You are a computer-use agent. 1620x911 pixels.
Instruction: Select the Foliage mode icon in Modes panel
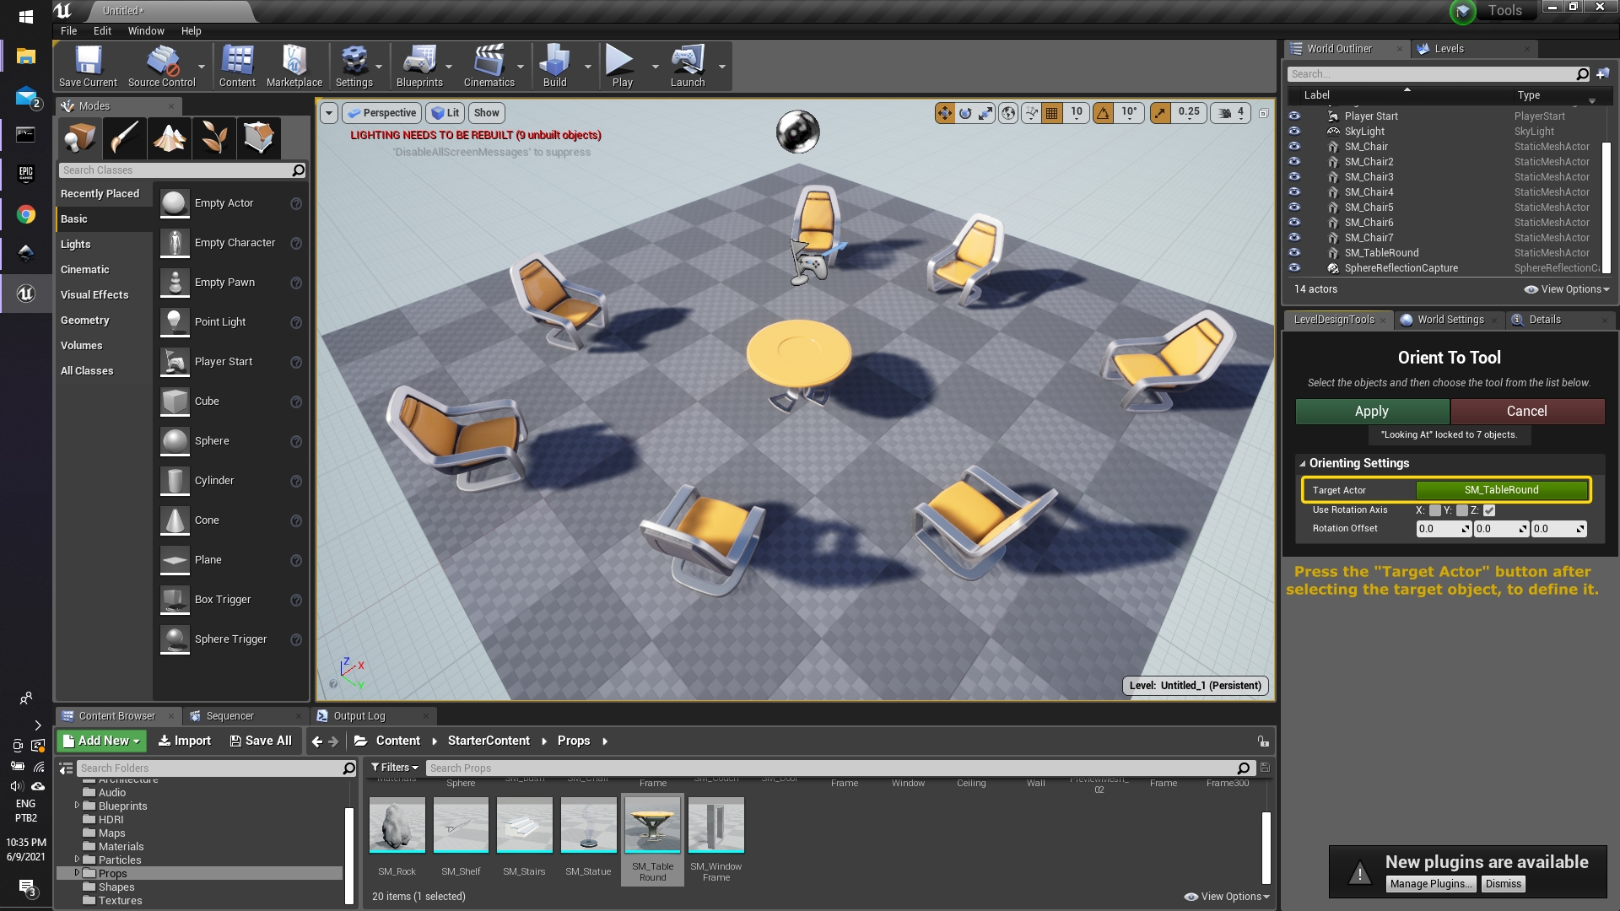(214, 137)
